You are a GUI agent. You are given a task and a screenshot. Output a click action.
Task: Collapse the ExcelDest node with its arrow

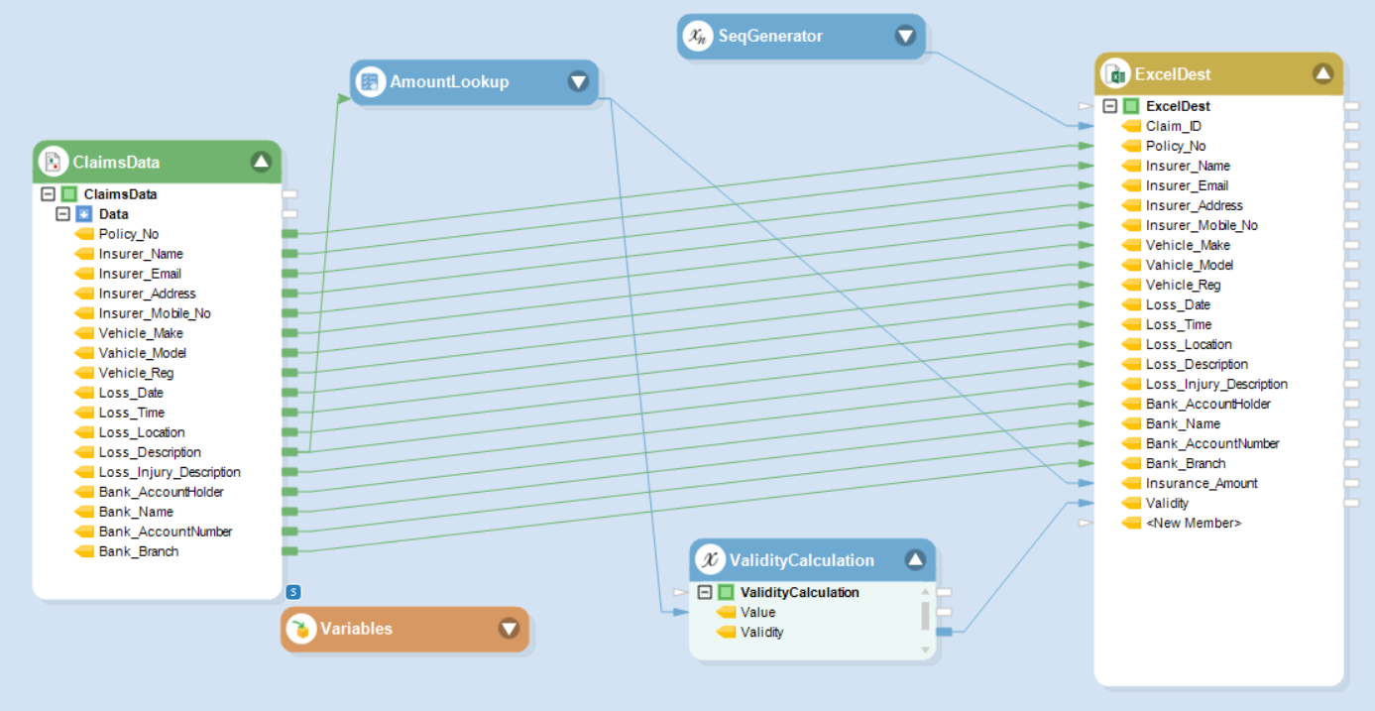click(1323, 73)
